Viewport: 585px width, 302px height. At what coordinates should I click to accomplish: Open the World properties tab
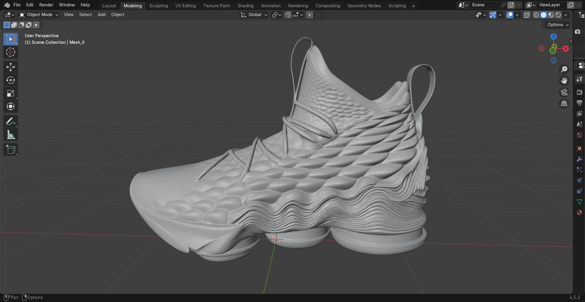point(580,135)
